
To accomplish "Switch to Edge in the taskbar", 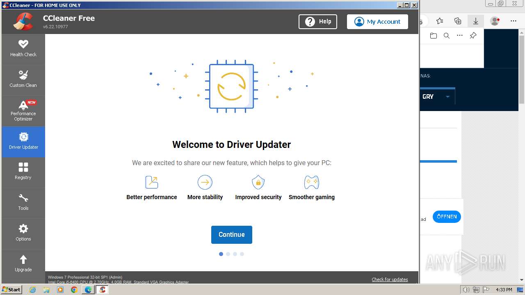I will point(88,290).
